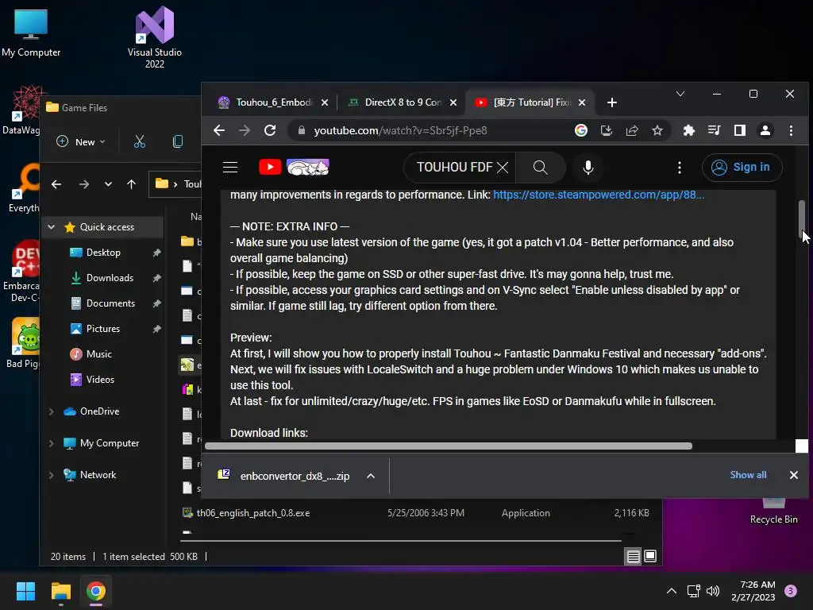Copy selected item in Explorer
Screen dimensions: 813x610
(x=177, y=141)
